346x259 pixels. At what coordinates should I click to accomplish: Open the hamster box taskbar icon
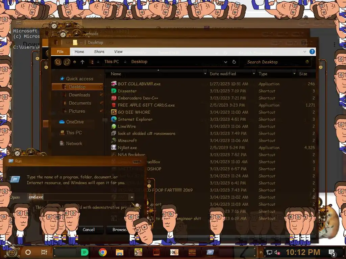click(x=138, y=252)
